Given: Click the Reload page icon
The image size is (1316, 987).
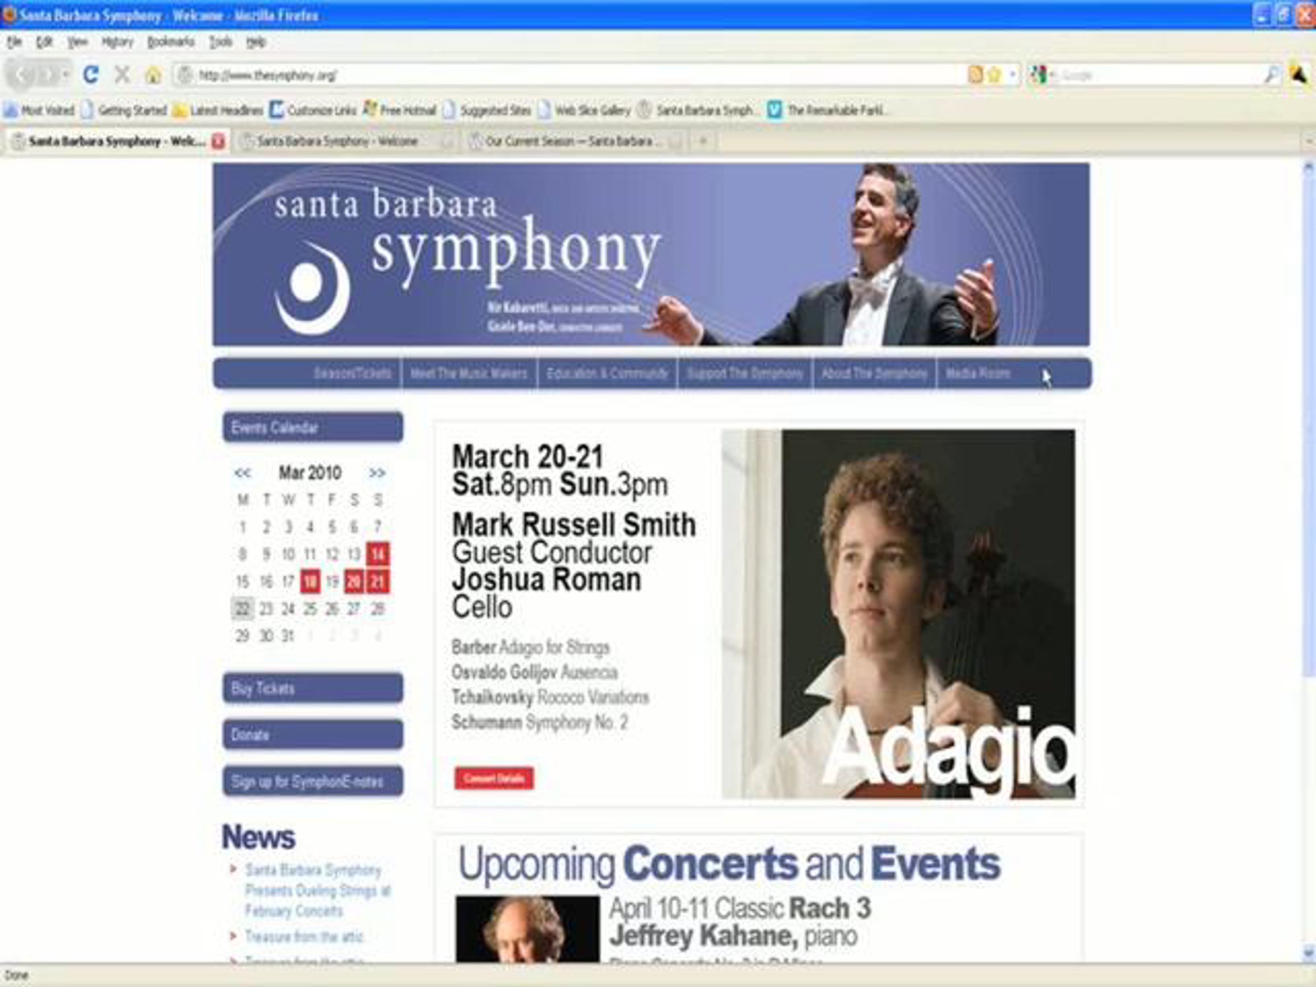Looking at the screenshot, I should [91, 75].
